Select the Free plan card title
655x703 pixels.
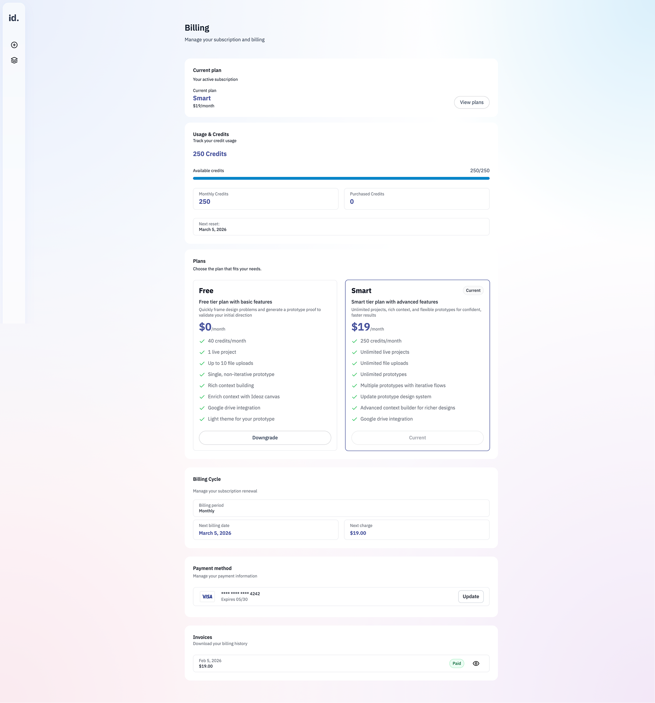tap(206, 291)
